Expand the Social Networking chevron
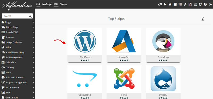 coord(33,52)
